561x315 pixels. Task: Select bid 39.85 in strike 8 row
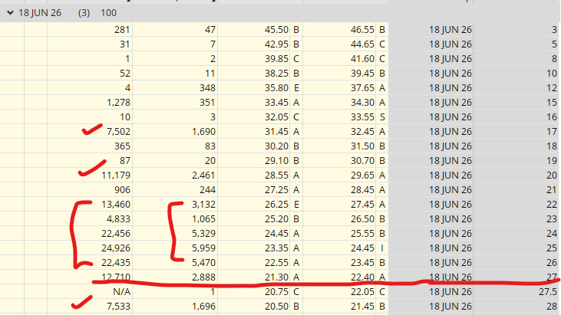(276, 59)
